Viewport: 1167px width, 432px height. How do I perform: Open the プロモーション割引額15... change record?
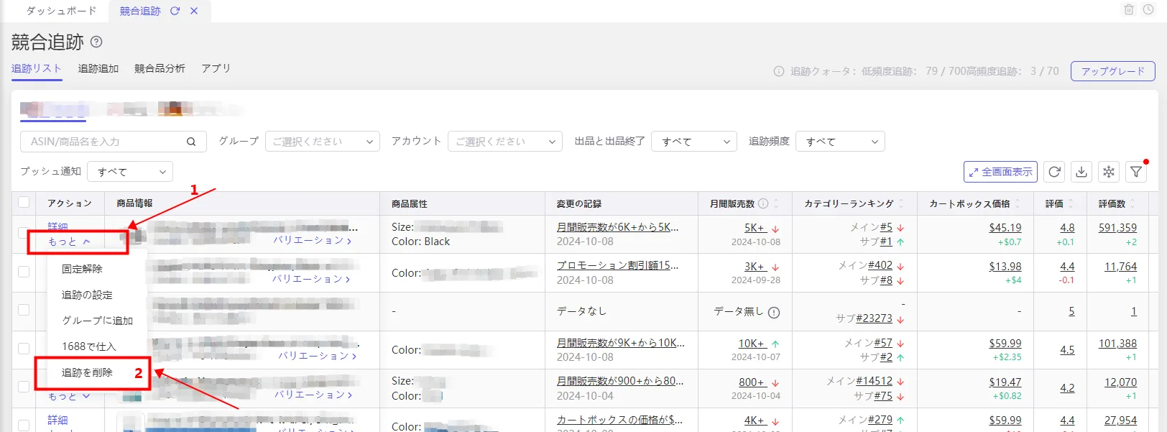click(617, 265)
